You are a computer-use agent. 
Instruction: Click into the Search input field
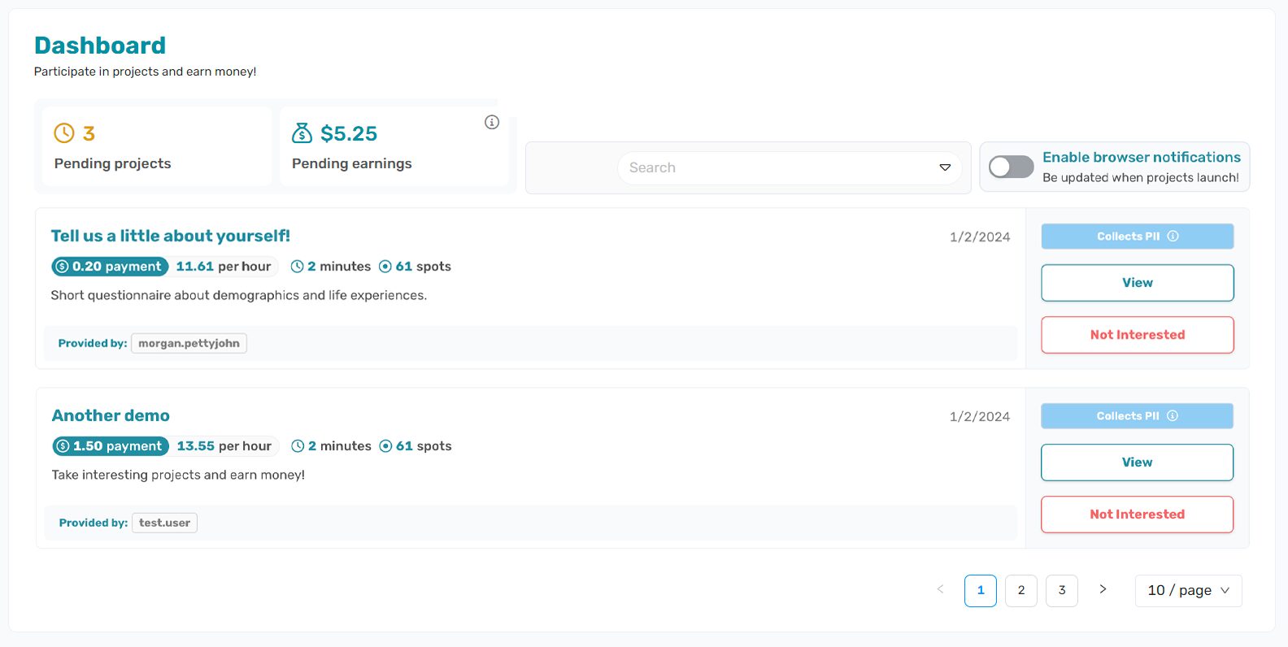click(x=772, y=168)
